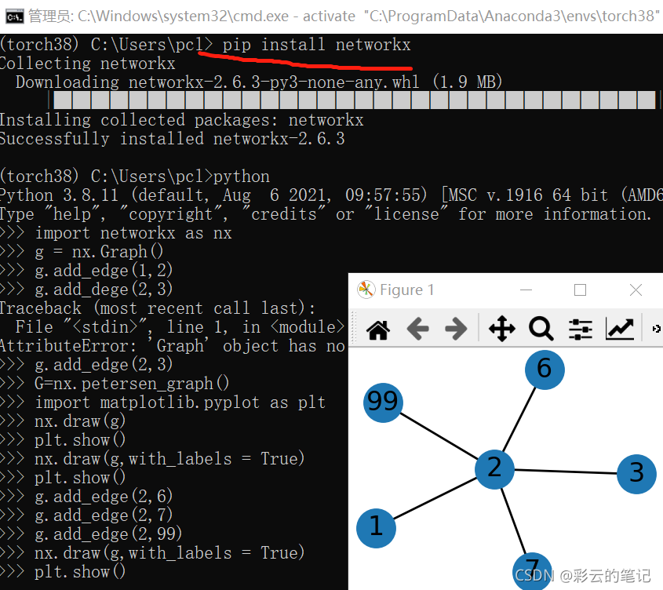
Task: Click the 'pip install networkx' command text
Action: pos(317,45)
